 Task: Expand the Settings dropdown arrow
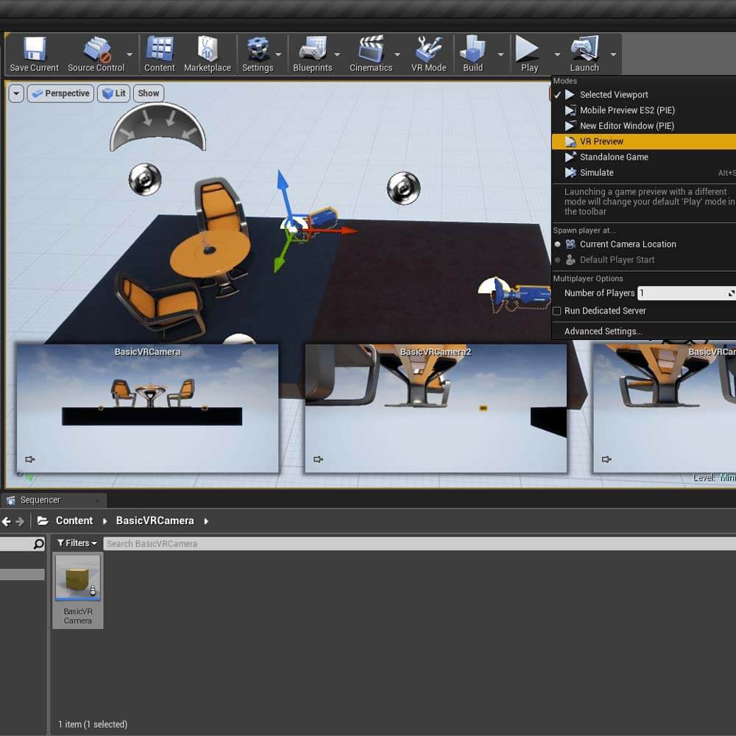[x=278, y=54]
